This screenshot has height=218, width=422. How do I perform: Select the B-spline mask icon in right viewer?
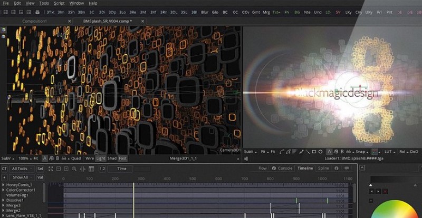point(288,152)
